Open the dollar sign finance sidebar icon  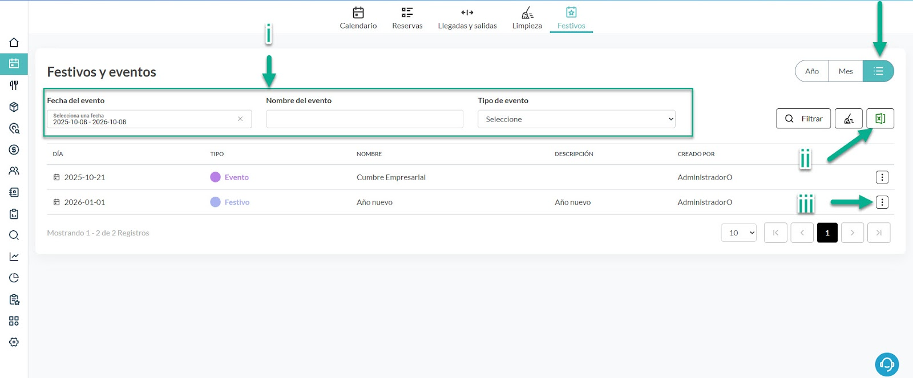pyautogui.click(x=14, y=149)
